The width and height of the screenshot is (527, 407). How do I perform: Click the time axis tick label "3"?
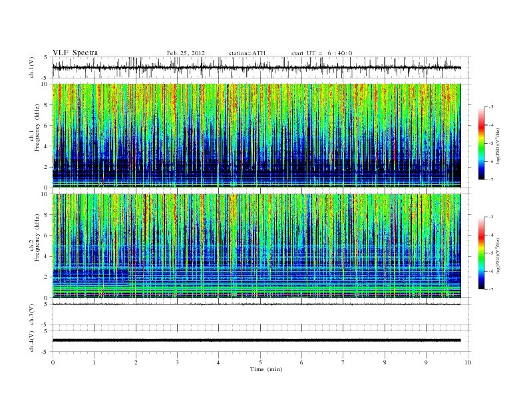tap(177, 362)
